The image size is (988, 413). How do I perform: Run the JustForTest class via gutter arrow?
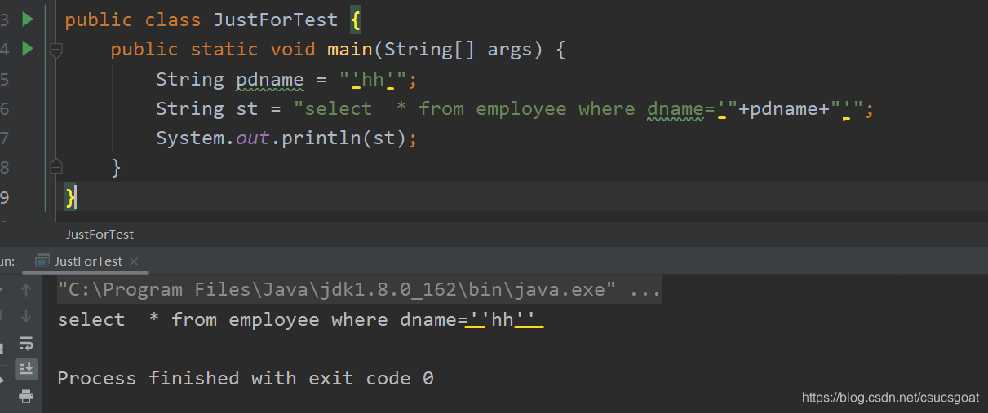27,19
